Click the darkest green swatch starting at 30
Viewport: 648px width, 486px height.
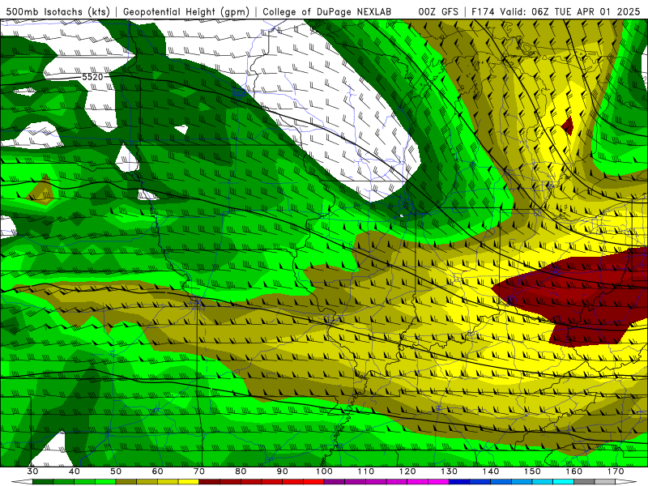click(43, 482)
